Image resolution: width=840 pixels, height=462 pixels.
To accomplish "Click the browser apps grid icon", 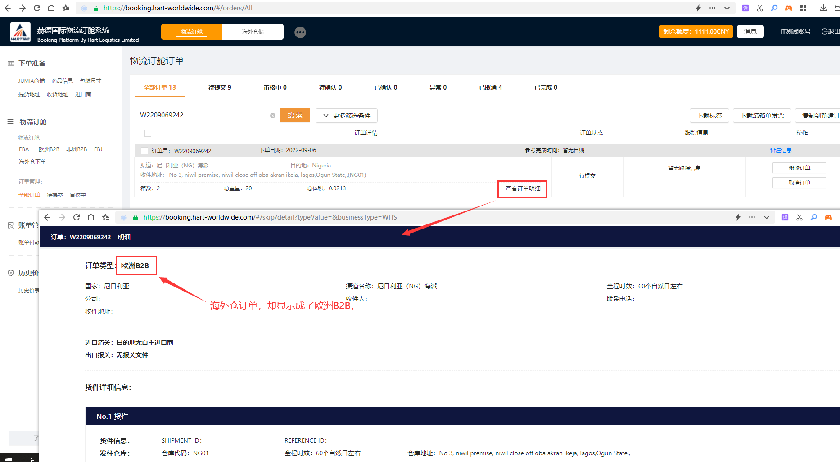I will [x=803, y=8].
